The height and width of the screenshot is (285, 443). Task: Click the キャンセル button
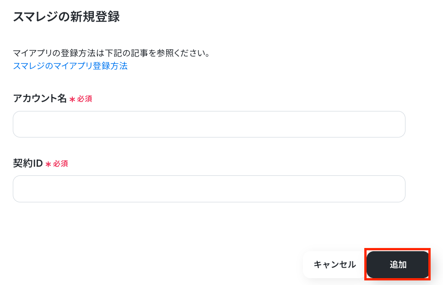(335, 264)
